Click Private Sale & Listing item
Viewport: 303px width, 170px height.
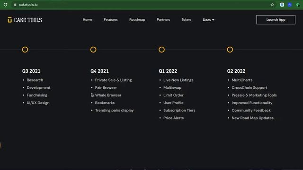[114, 80]
